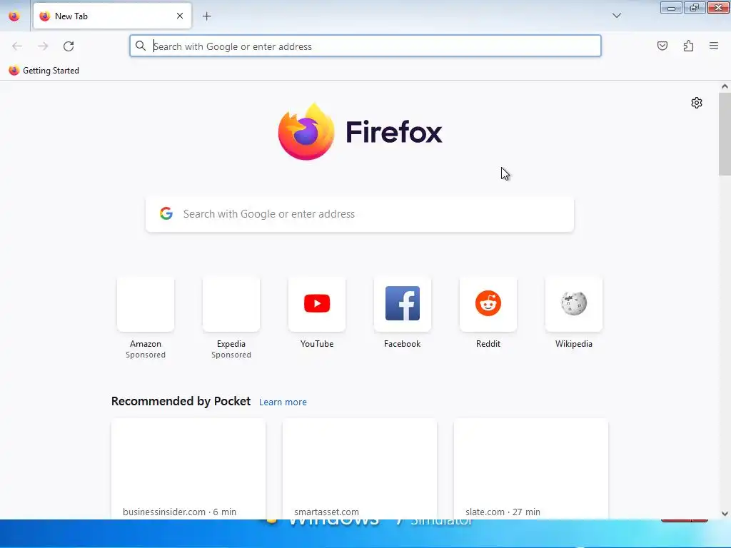The width and height of the screenshot is (731, 548).
Task: Open the Getting Started bookmark
Action: coord(44,71)
